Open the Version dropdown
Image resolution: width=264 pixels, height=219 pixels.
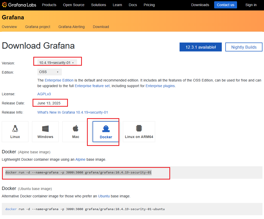coord(57,63)
